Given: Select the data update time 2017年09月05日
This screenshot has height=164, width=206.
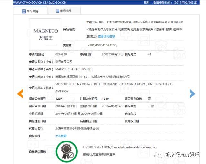Looking at the screenshot, I should 185,2.
